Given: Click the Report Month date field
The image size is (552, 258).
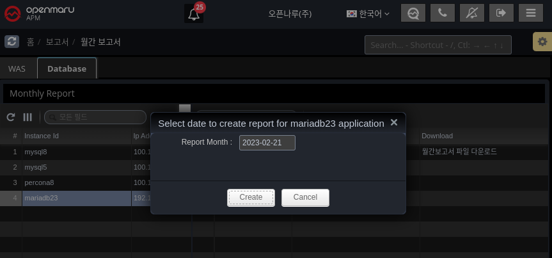Looking at the screenshot, I should click(x=267, y=143).
